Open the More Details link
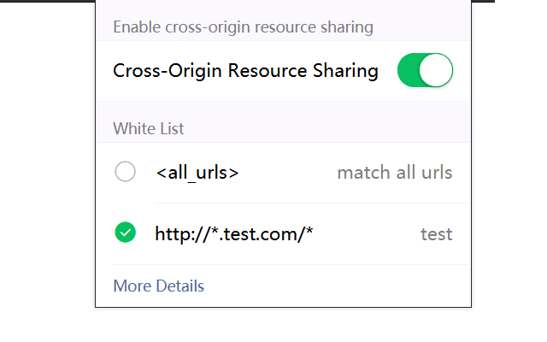 pyautogui.click(x=159, y=286)
